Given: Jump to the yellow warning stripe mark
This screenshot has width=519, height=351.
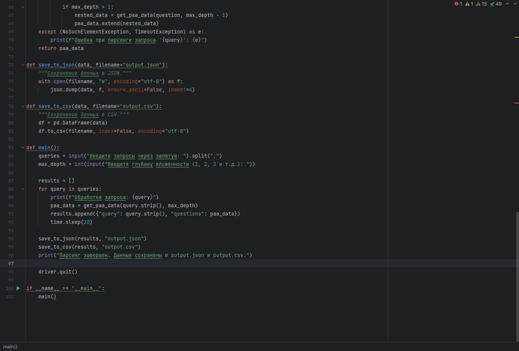Looking at the screenshot, I should coord(516,37).
